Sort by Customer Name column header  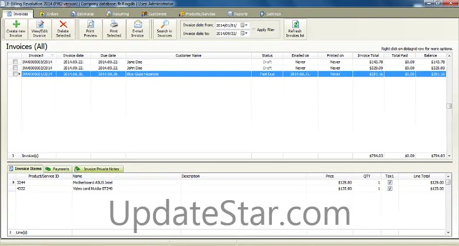click(188, 55)
